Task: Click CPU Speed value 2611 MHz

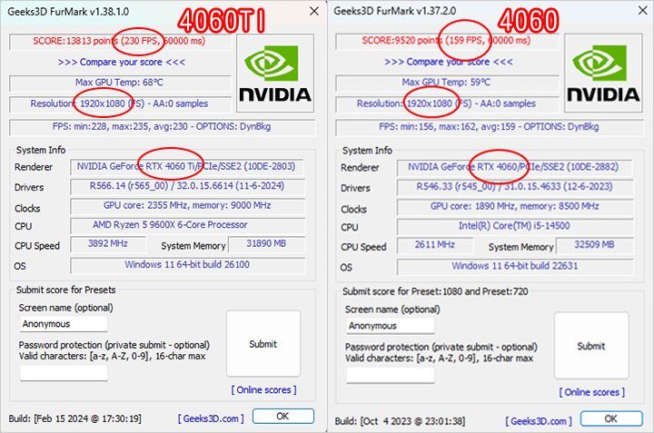Action: 435,245
